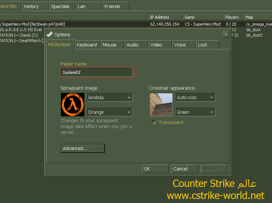Select the Lock tab
The image size is (272, 203).
pyautogui.click(x=207, y=45)
